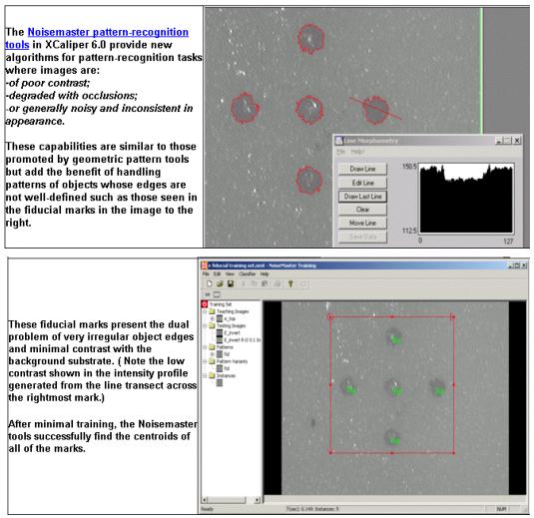Image resolution: width=534 pixels, height=518 pixels.
Task: Click the greyed Print icon in NoiseMaster toolbar
Action: 276,283
